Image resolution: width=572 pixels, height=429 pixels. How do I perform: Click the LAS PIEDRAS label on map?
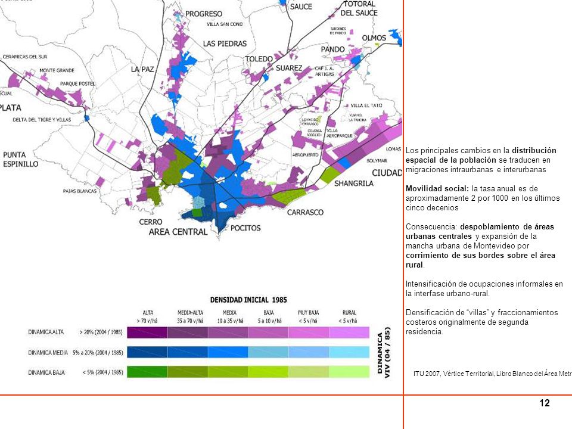225,43
